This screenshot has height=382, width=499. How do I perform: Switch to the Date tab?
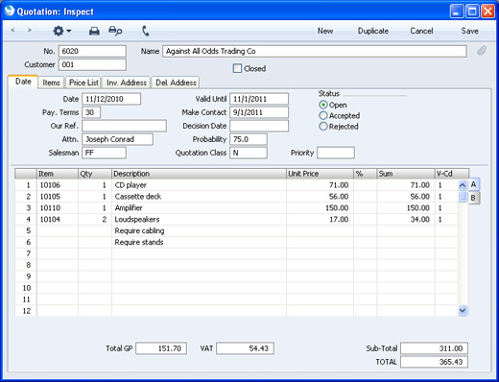click(23, 82)
